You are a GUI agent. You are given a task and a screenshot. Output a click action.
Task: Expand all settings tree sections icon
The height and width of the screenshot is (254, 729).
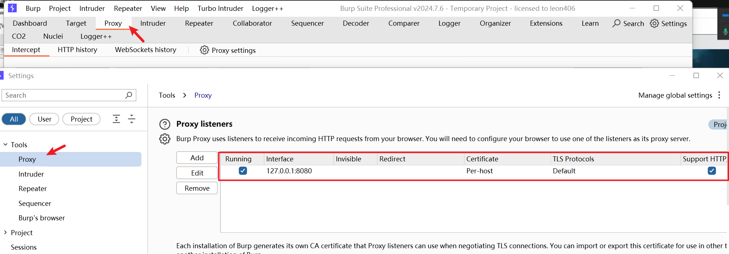(116, 119)
